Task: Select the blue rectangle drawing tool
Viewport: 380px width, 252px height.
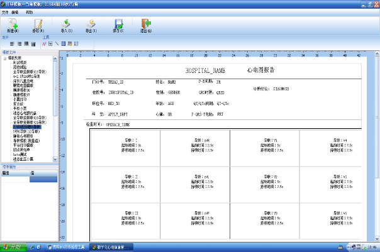Action: tap(63, 44)
